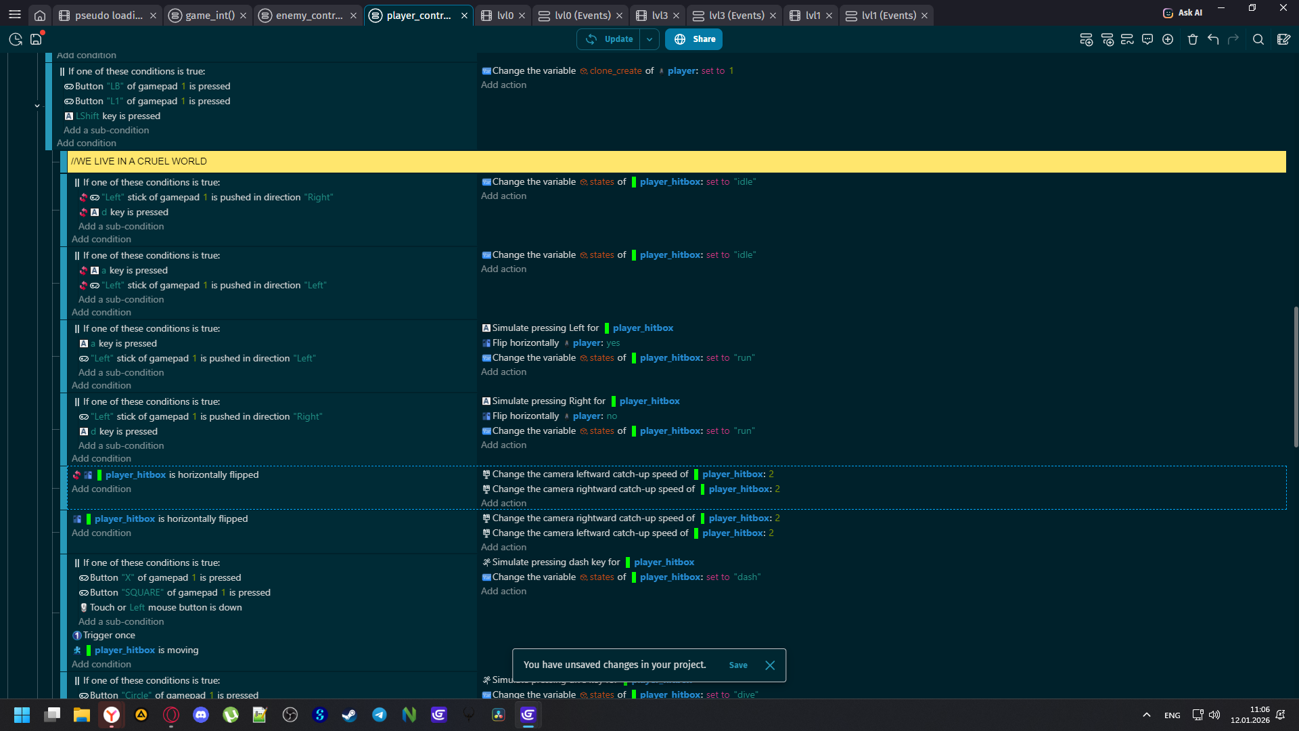Click the Add a new event icon
Viewport: 1299px width, 731px height.
(x=1086, y=39)
